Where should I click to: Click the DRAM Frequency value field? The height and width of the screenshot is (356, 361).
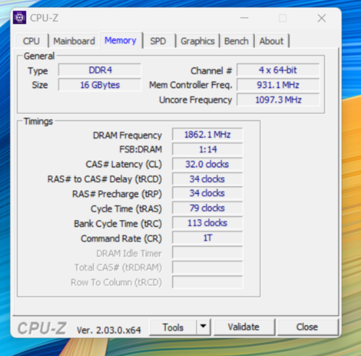coord(208,135)
